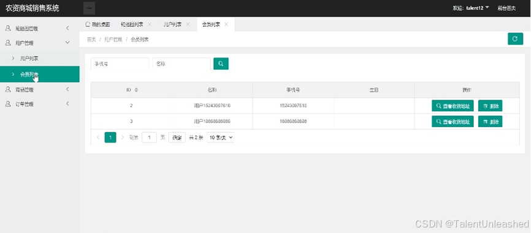The height and width of the screenshot is (233, 531).
Task: Click the 手机号 column header
Action: [293, 90]
